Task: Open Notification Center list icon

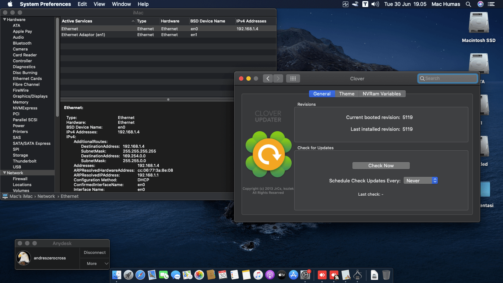Action: point(491,4)
